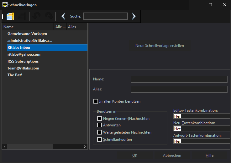231x163 pixels.
Task: Click the undo arrow icon
Action: [36, 16]
